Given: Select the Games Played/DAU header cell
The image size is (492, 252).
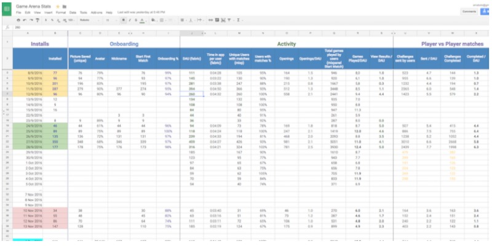Looking at the screenshot, I should point(358,58).
